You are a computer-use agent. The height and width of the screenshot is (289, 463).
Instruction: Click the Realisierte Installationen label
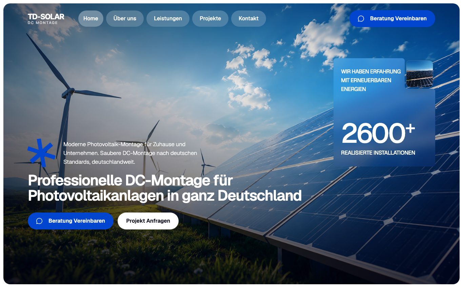point(378,153)
